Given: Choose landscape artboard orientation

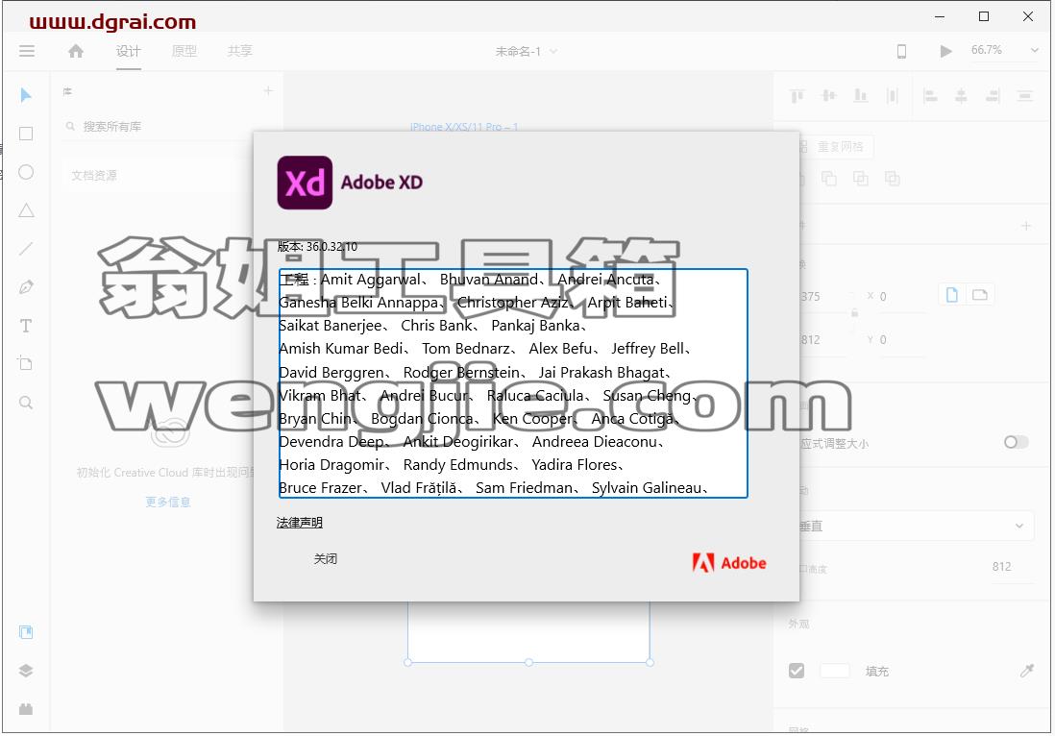Looking at the screenshot, I should click(x=980, y=295).
